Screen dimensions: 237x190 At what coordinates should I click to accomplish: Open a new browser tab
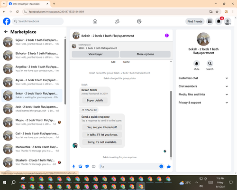[x=54, y=4]
